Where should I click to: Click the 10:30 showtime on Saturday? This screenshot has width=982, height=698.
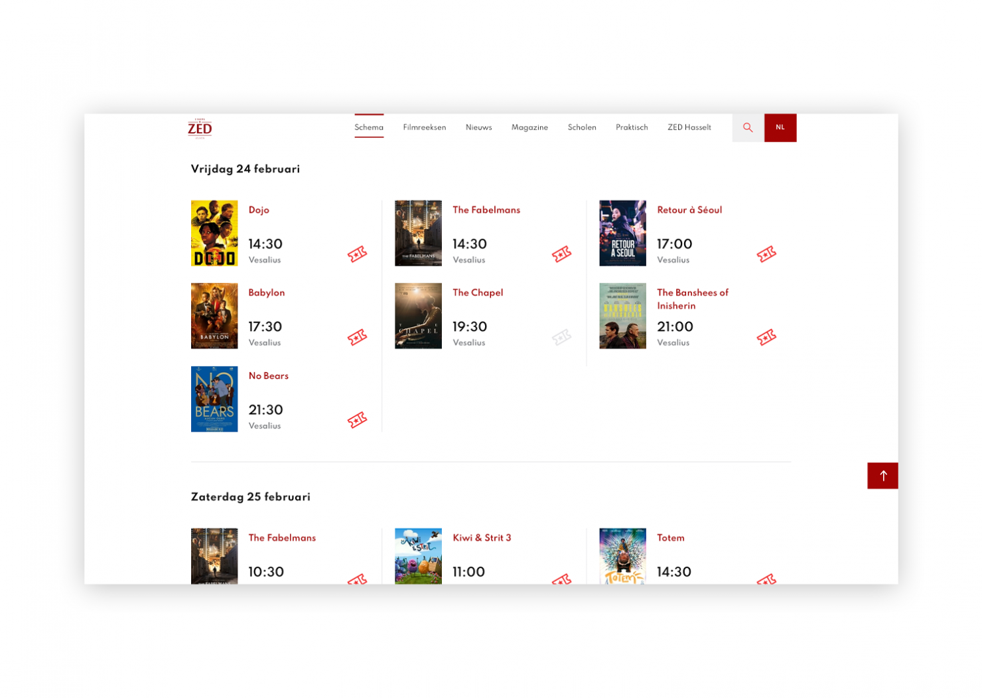click(x=266, y=572)
